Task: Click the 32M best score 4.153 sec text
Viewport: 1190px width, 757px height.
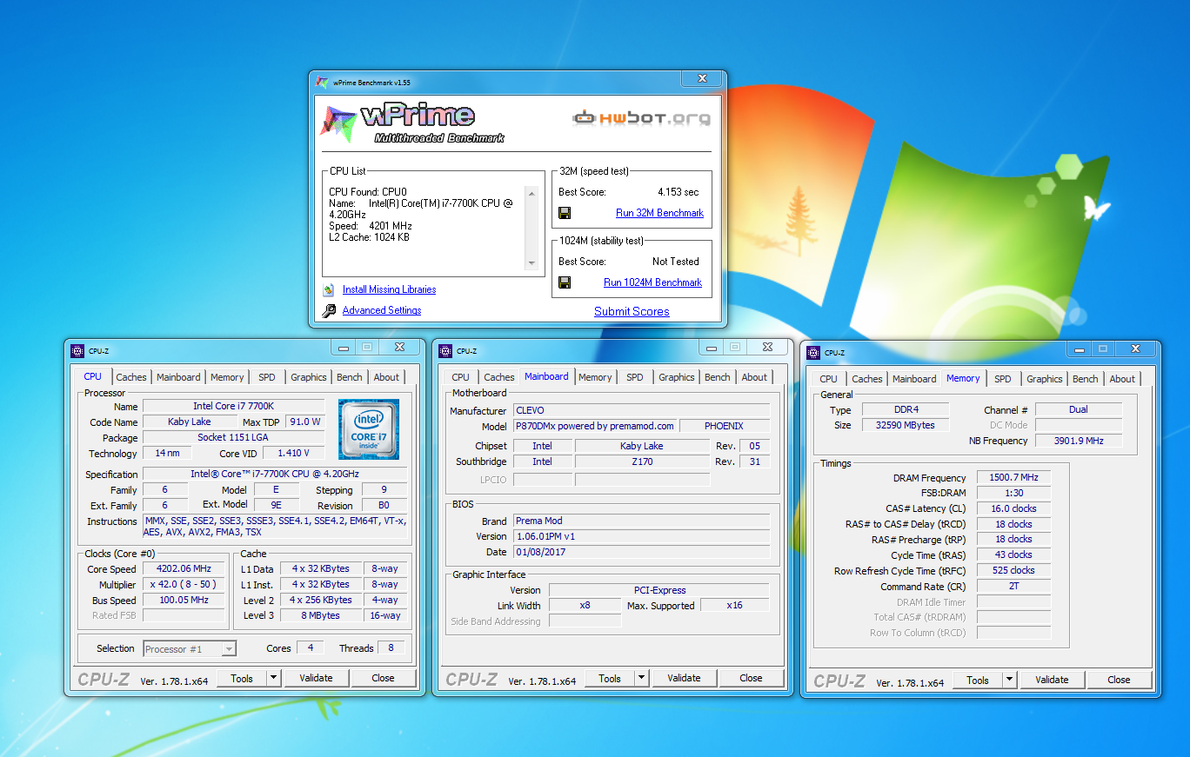Action: pos(678,192)
